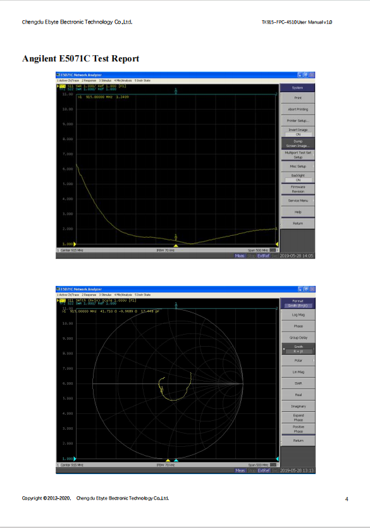Viewport: 370px width, 528px height.
Task: Click marker 1 on the SWR trace curve
Action: tap(176, 238)
